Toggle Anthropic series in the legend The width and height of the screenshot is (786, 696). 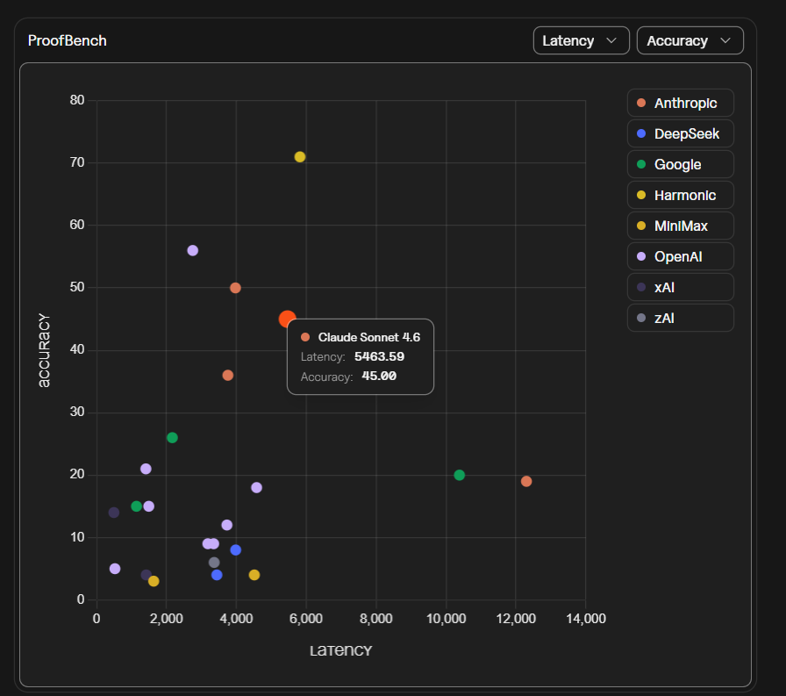(680, 103)
